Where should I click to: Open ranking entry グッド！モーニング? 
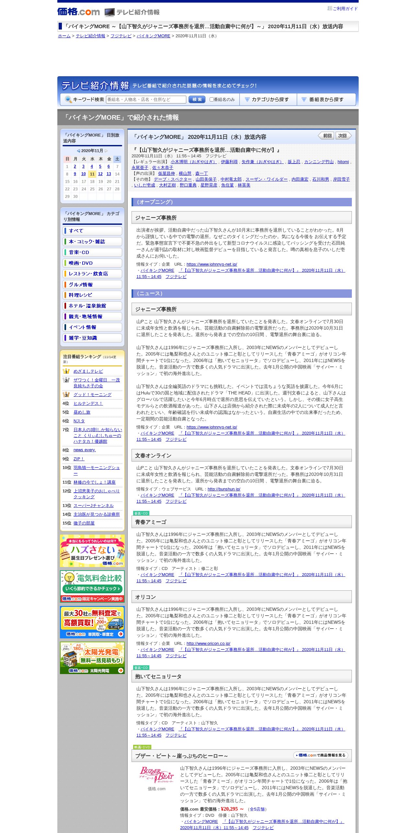point(92,395)
